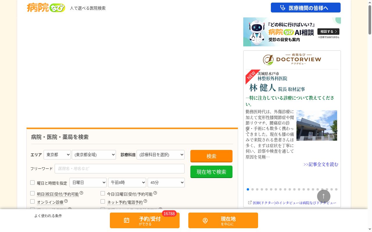This screenshot has width=372, height=232.
Task: Open help icon beside ネット予約/電話予約
Action: (x=145, y=201)
